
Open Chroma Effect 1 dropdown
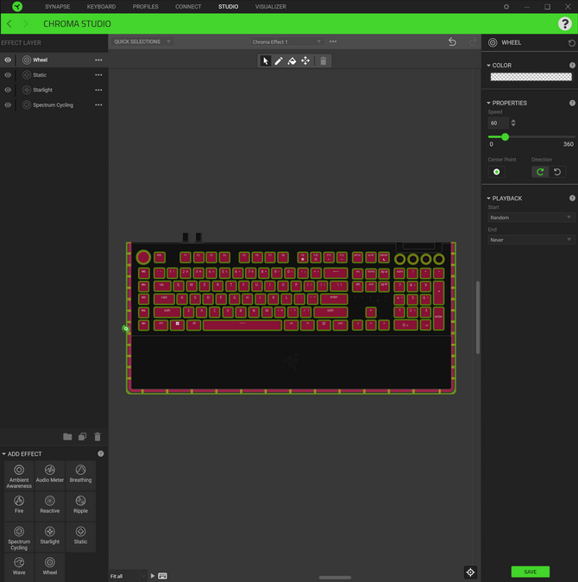click(286, 42)
